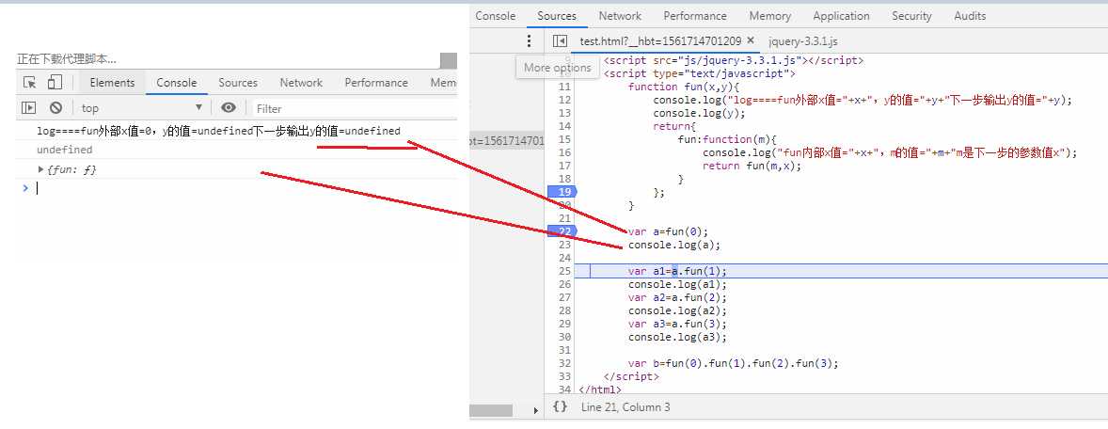The height and width of the screenshot is (429, 1108).
Task: Click the code line 'console.log(y);'
Action: 699,113
